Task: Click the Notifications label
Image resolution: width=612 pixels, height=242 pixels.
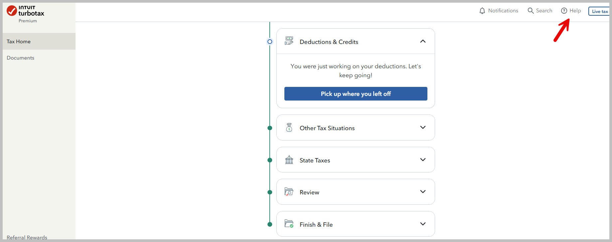Action: 503,11
